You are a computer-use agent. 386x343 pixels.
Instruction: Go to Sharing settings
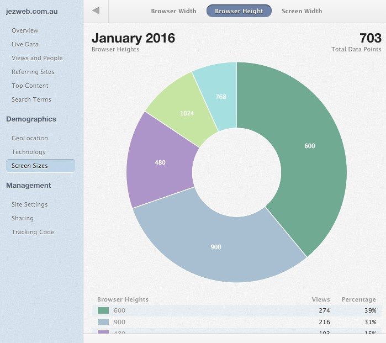click(23, 218)
